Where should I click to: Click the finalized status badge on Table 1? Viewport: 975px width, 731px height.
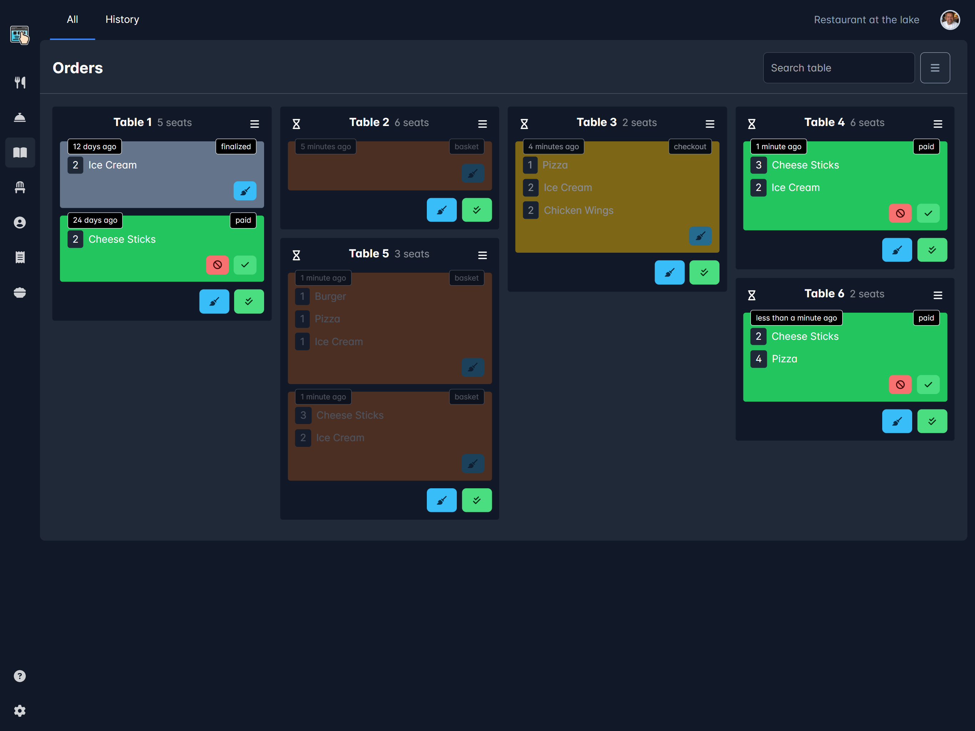click(236, 146)
